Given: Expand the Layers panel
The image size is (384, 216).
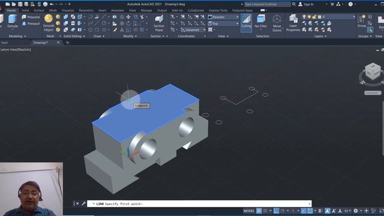Looking at the screenshot, I should 320,36.
